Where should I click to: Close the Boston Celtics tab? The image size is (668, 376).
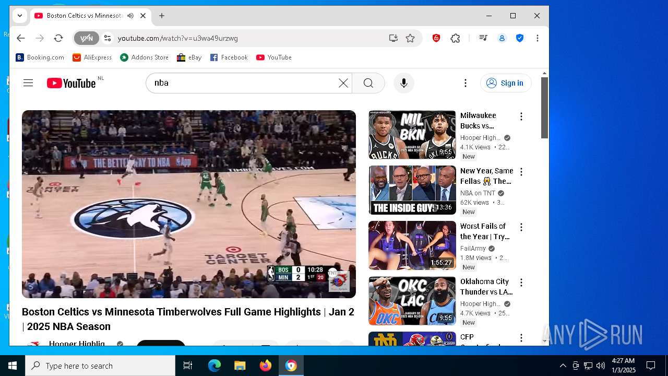point(143,16)
